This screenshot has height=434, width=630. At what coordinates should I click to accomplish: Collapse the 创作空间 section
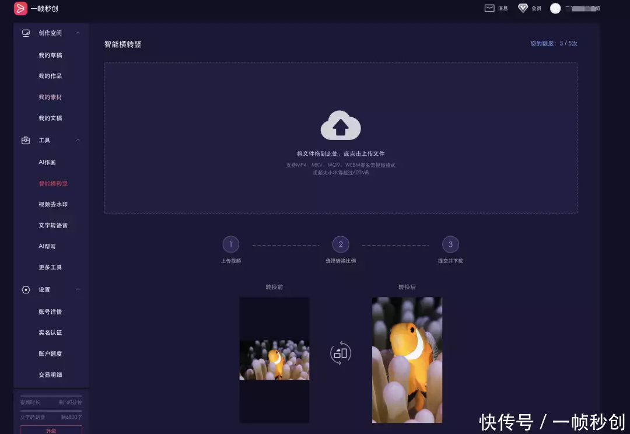pos(78,33)
